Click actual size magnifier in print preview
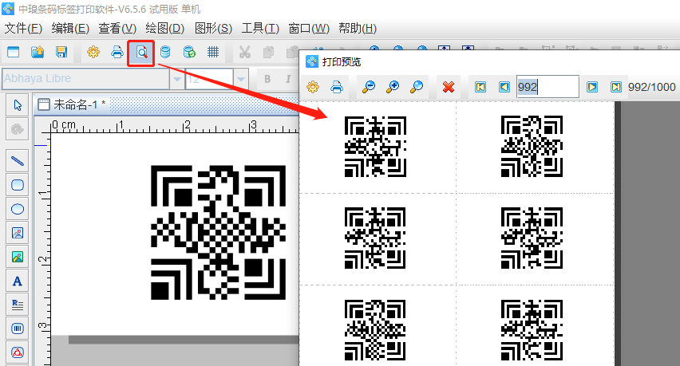This screenshot has width=680, height=366. (x=417, y=87)
